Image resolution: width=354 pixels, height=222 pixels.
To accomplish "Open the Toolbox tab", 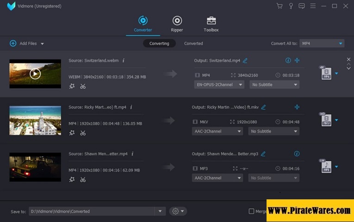I will 211,24.
